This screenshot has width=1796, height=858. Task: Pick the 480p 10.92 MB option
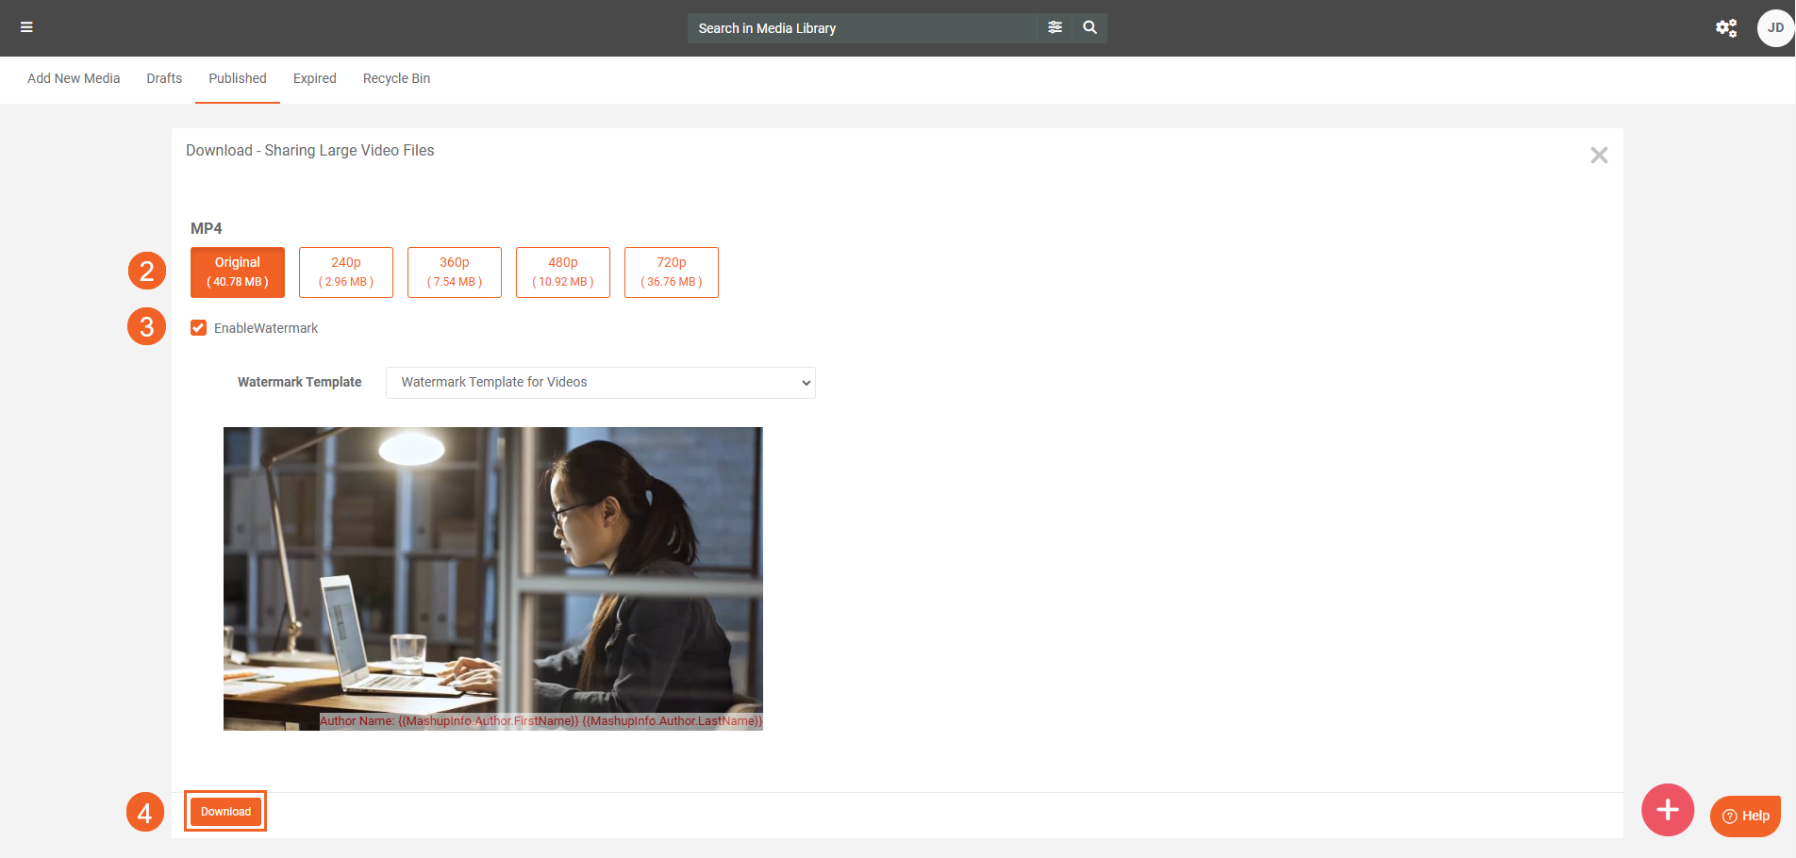point(563,272)
